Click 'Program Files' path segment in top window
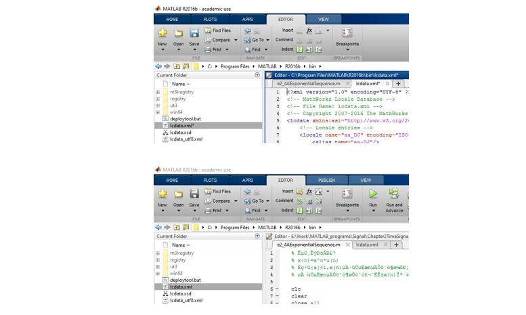This screenshot has height=315, width=526. tap(235, 66)
